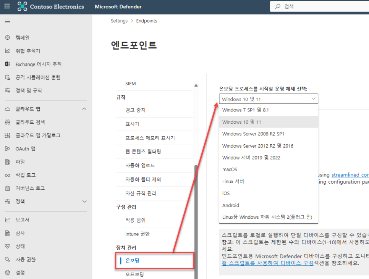Click the 감사 document icon
The image size is (369, 279).
point(8,233)
